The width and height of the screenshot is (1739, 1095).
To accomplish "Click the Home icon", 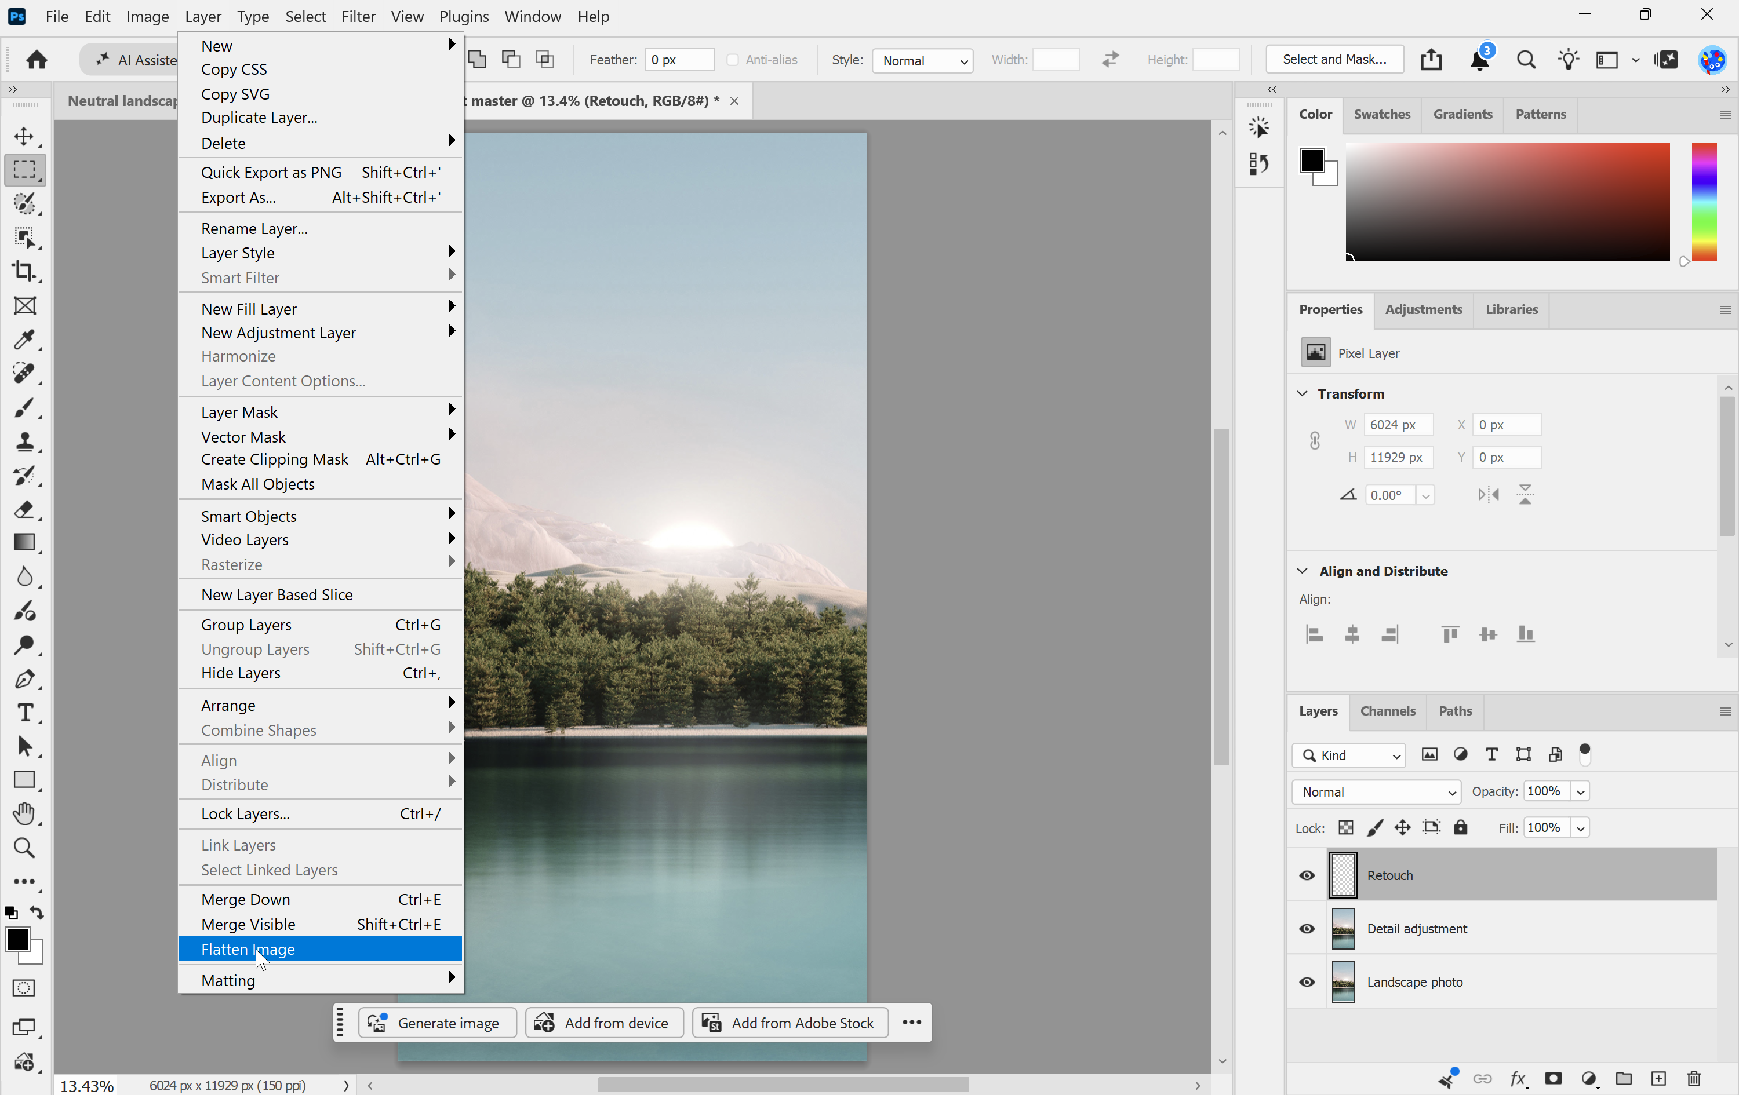I will pos(37,59).
